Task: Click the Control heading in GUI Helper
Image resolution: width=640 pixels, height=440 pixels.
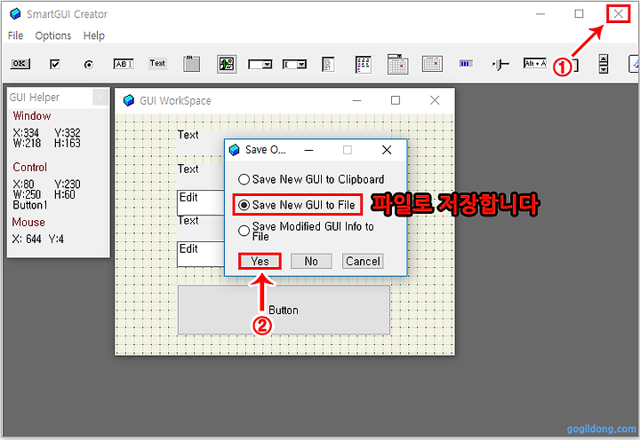Action: point(30,167)
